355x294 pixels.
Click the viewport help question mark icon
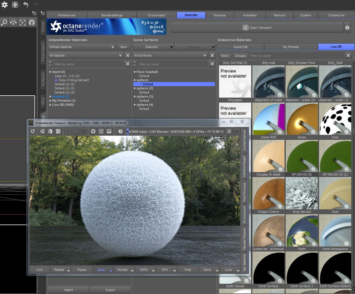click(x=120, y=132)
